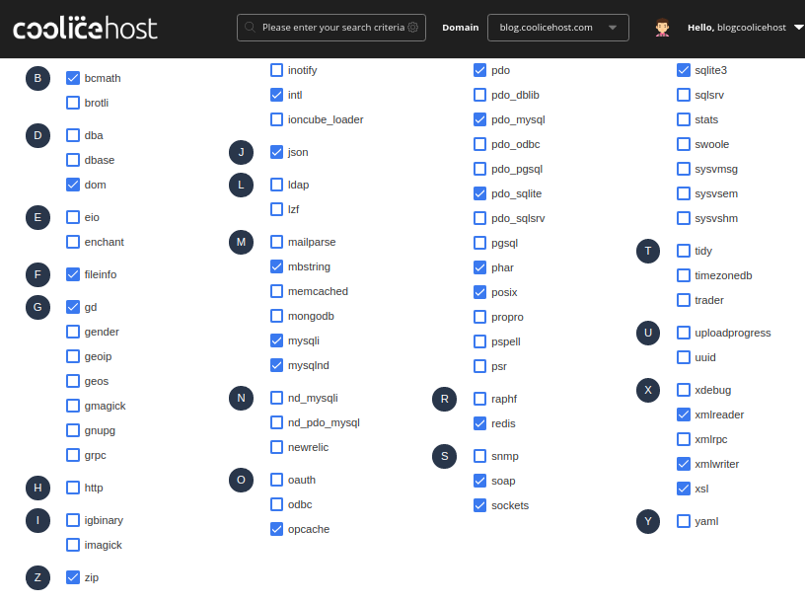This screenshot has height=603, width=805.
Task: Turn off the xsl extension
Action: tap(684, 489)
